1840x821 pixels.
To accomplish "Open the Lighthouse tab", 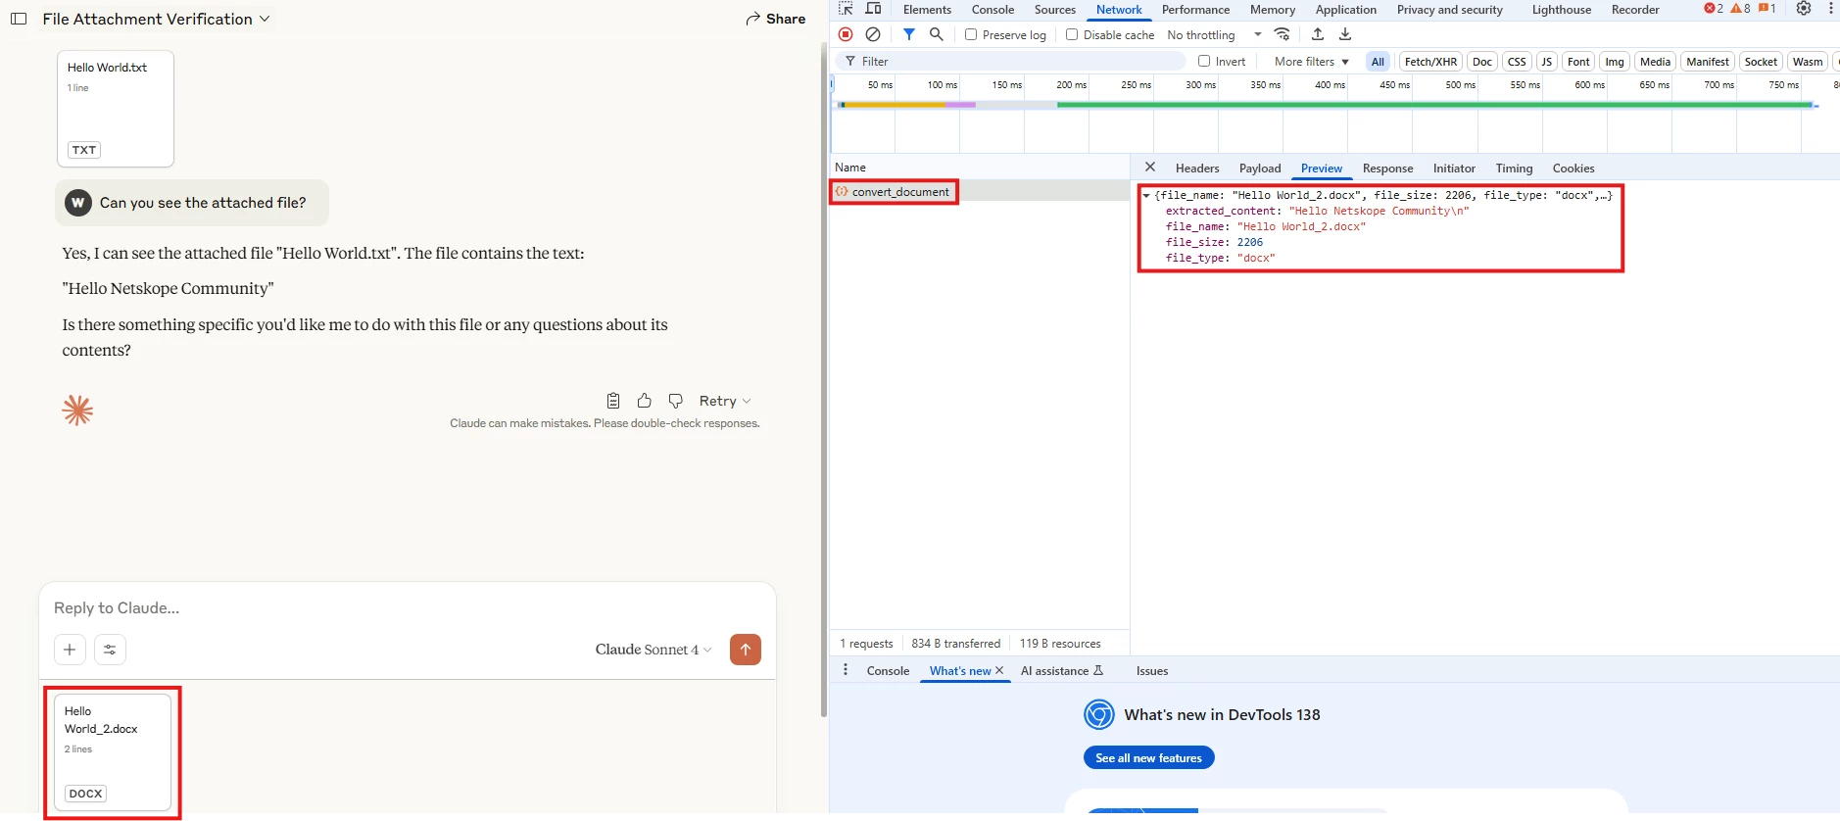I will [1562, 10].
